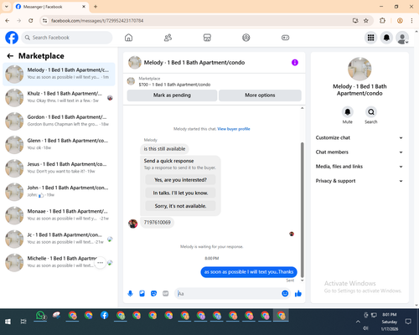This screenshot has width=419, height=335.
Task: Click Melody's large listing thumbnail in right panel
Action: point(360,69)
